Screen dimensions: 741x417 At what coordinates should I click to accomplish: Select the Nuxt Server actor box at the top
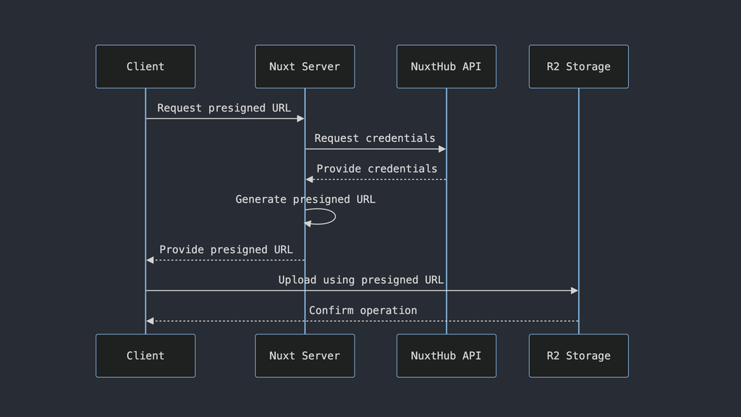tap(304, 66)
